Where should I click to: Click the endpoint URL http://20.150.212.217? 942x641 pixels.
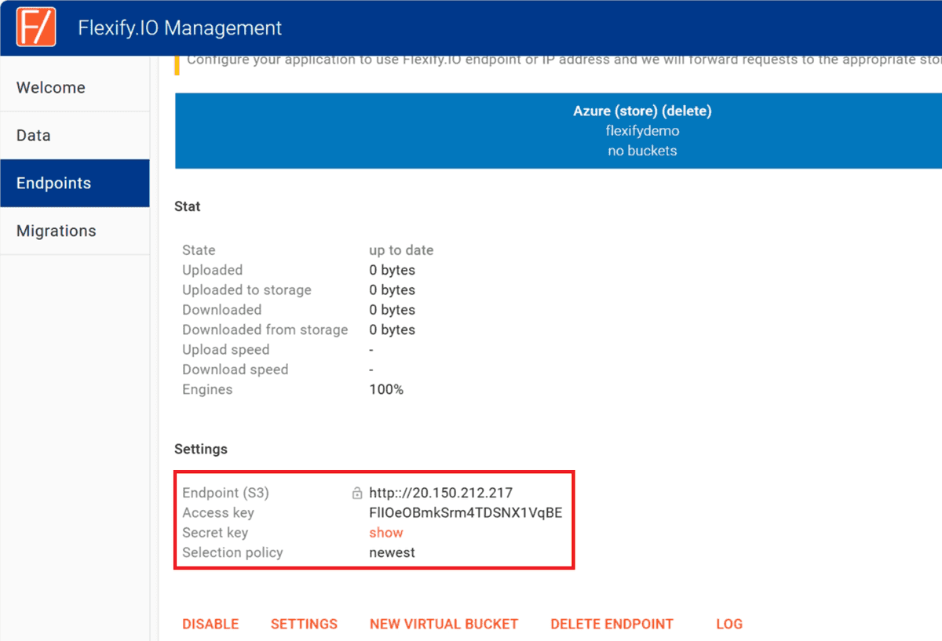point(441,493)
